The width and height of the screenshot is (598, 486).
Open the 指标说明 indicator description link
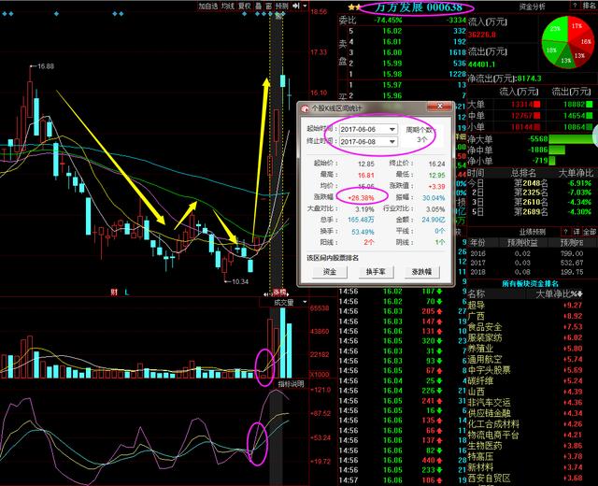click(x=291, y=384)
